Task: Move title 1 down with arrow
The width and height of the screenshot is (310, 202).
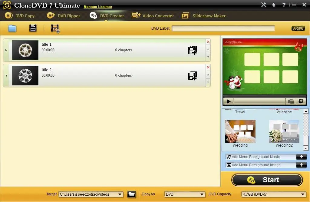Action: [x=208, y=57]
